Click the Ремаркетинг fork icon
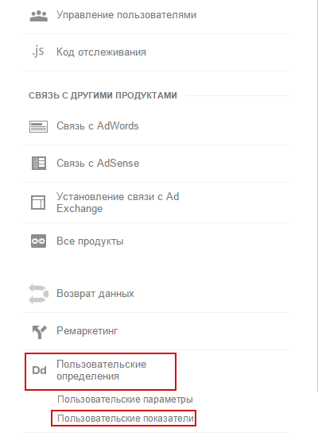Screen dimensions: 318x436 (39, 332)
